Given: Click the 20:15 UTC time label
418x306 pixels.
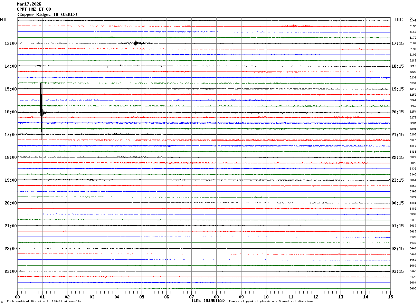Looking at the screenshot, I should pyautogui.click(x=398, y=112).
